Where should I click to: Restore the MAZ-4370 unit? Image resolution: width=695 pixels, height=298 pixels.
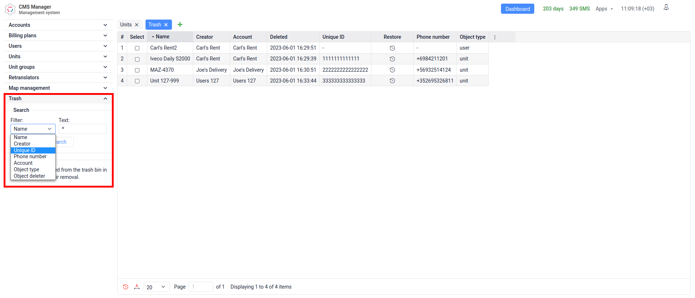pyautogui.click(x=392, y=70)
